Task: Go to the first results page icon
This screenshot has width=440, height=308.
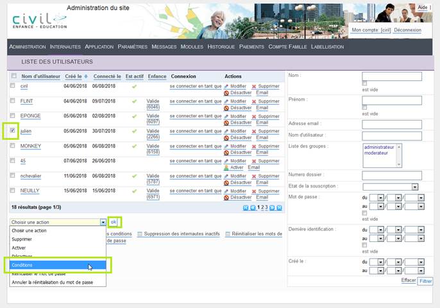Action: tap(246, 208)
